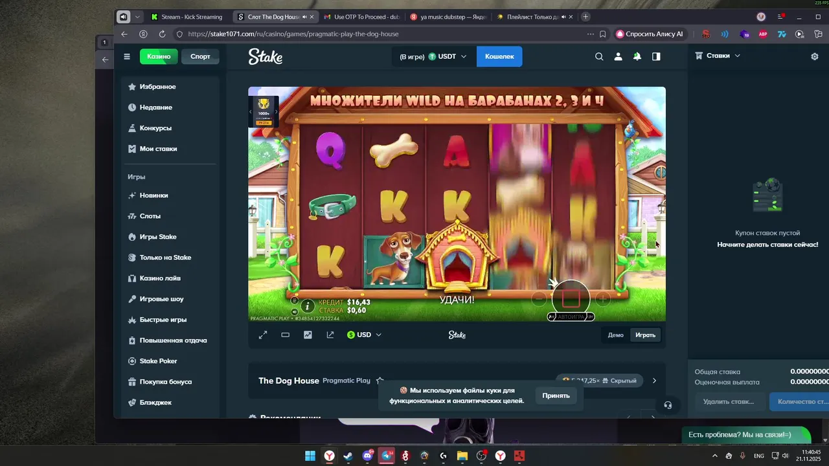Stop the spinning reels

click(571, 298)
